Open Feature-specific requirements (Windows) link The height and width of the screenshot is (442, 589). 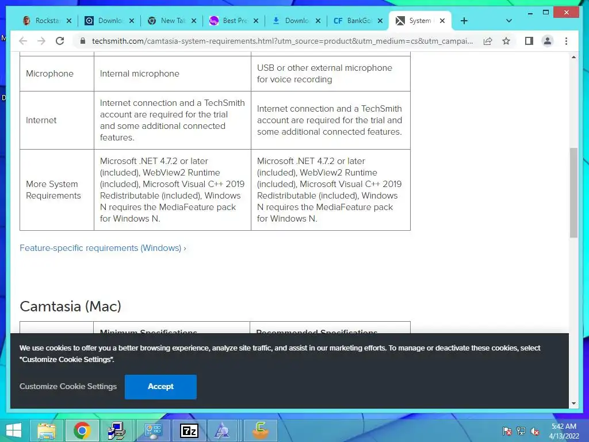(102, 248)
